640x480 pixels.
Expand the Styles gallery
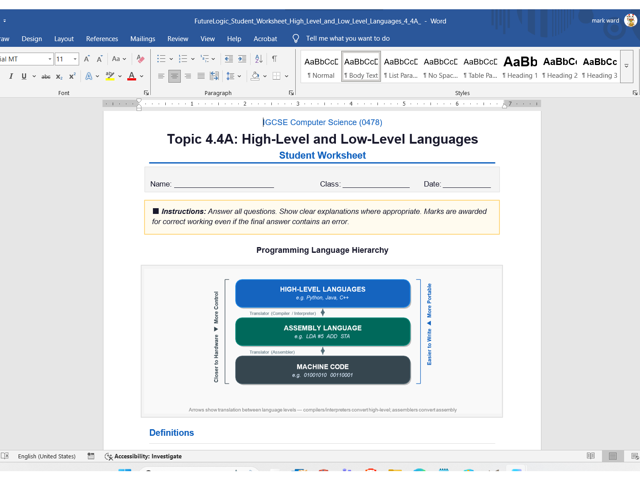click(626, 66)
